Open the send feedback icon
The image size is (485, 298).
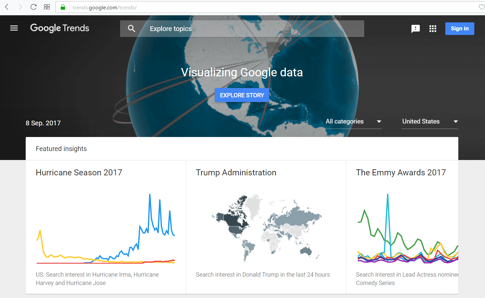coord(416,29)
